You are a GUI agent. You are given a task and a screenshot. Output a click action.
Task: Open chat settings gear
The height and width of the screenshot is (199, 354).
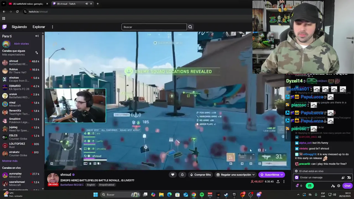click(339, 186)
